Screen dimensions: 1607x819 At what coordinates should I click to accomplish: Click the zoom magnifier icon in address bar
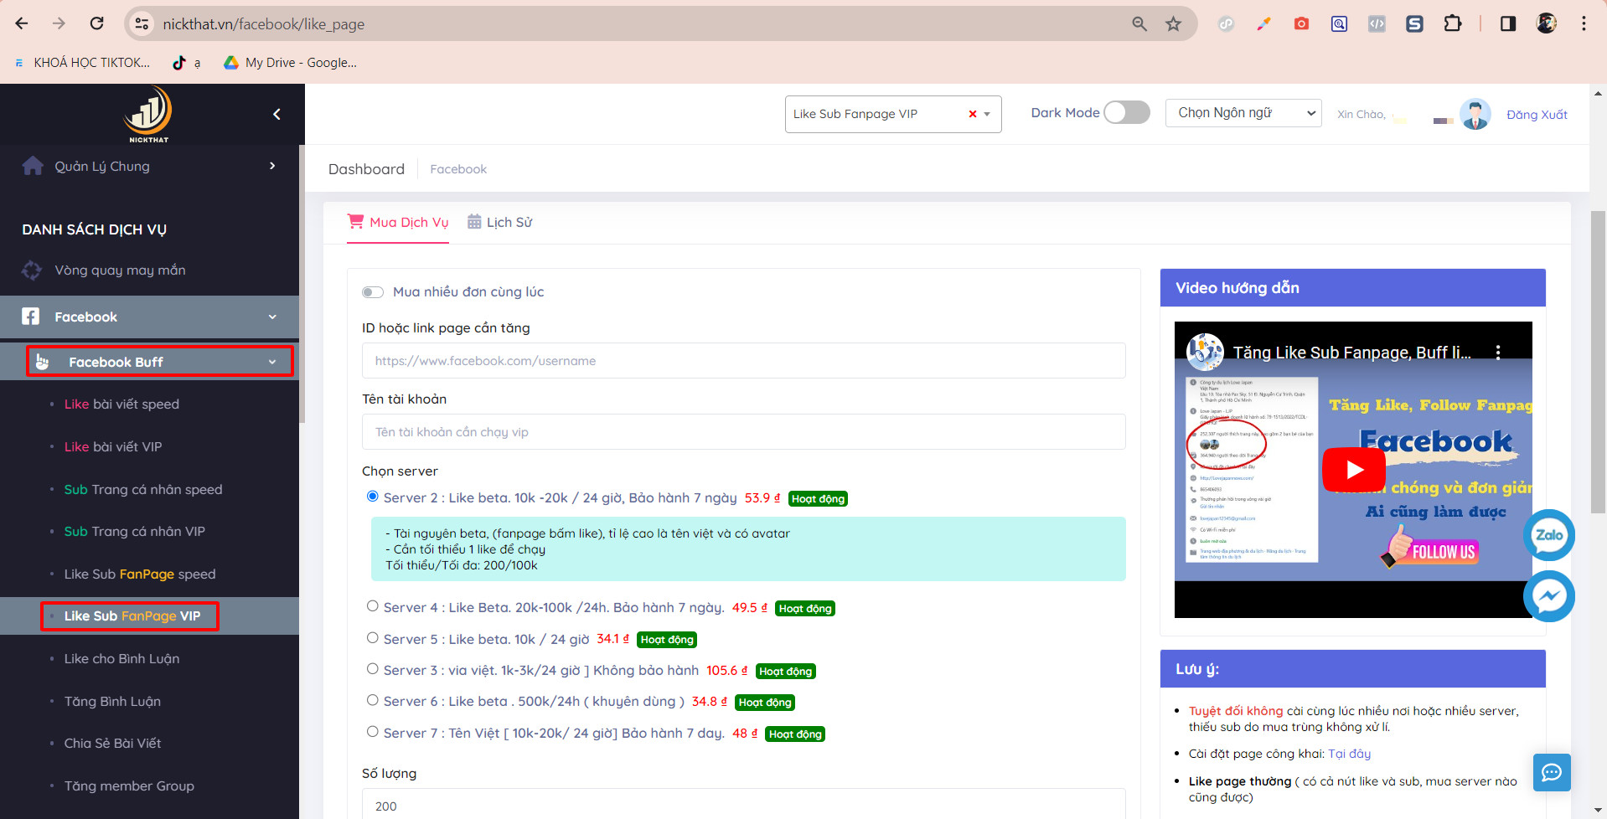pos(1139,23)
